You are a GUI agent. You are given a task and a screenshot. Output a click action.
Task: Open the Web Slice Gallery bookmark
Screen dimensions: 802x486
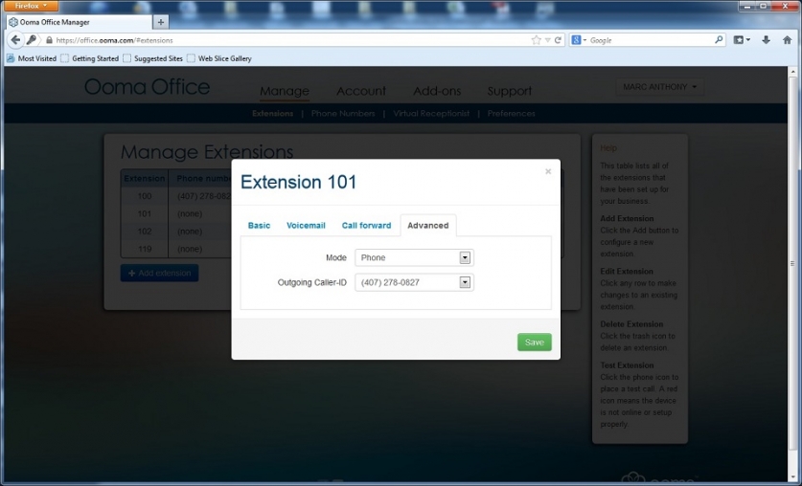[x=218, y=58]
